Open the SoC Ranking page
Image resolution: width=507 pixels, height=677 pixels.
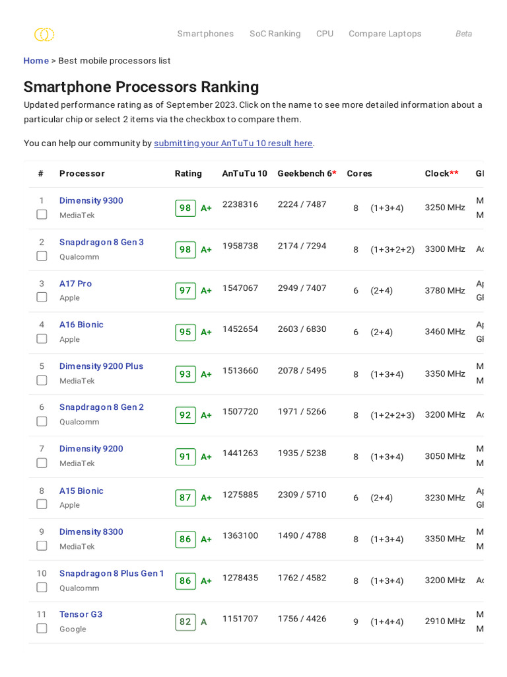[x=275, y=34]
